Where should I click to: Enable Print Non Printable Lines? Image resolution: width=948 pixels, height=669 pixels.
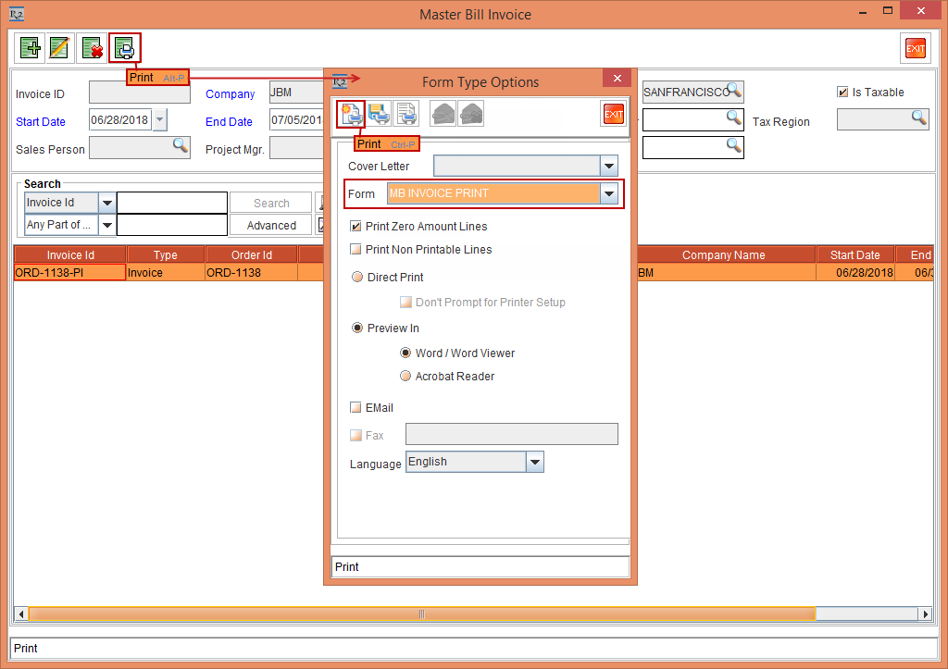click(x=355, y=249)
